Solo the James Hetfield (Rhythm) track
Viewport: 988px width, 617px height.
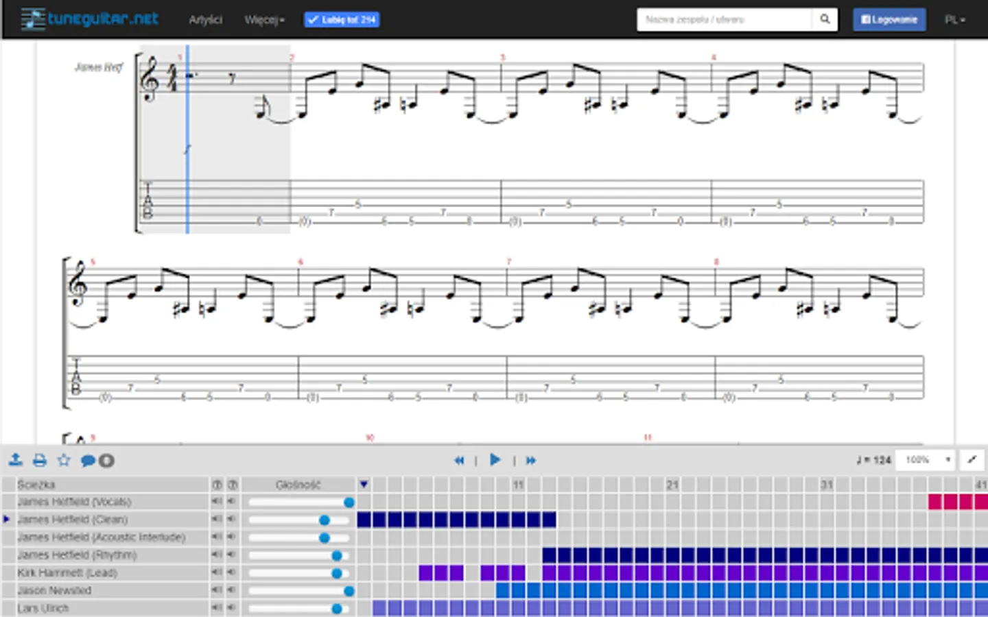point(217,555)
